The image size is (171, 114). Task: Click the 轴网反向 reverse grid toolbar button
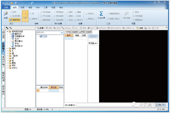coord(101,28)
